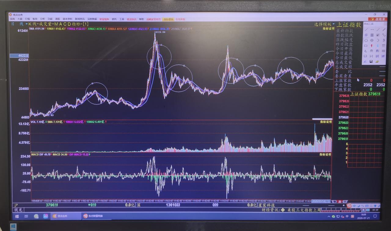Open the 财富矩阵 menu item
The width and height of the screenshot is (391, 231).
[x=104, y=19]
